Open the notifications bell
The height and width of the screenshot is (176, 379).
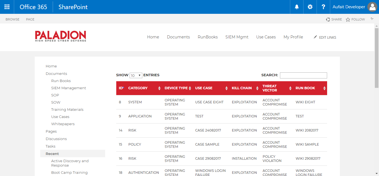297,7
